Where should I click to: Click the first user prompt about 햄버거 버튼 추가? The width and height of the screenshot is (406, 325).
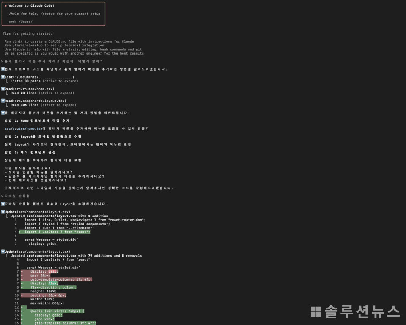pos(52,61)
